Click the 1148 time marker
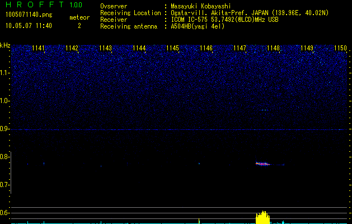Image resolution: width=352 pixels, height=224 pixels. pyautogui.click(x=273, y=49)
